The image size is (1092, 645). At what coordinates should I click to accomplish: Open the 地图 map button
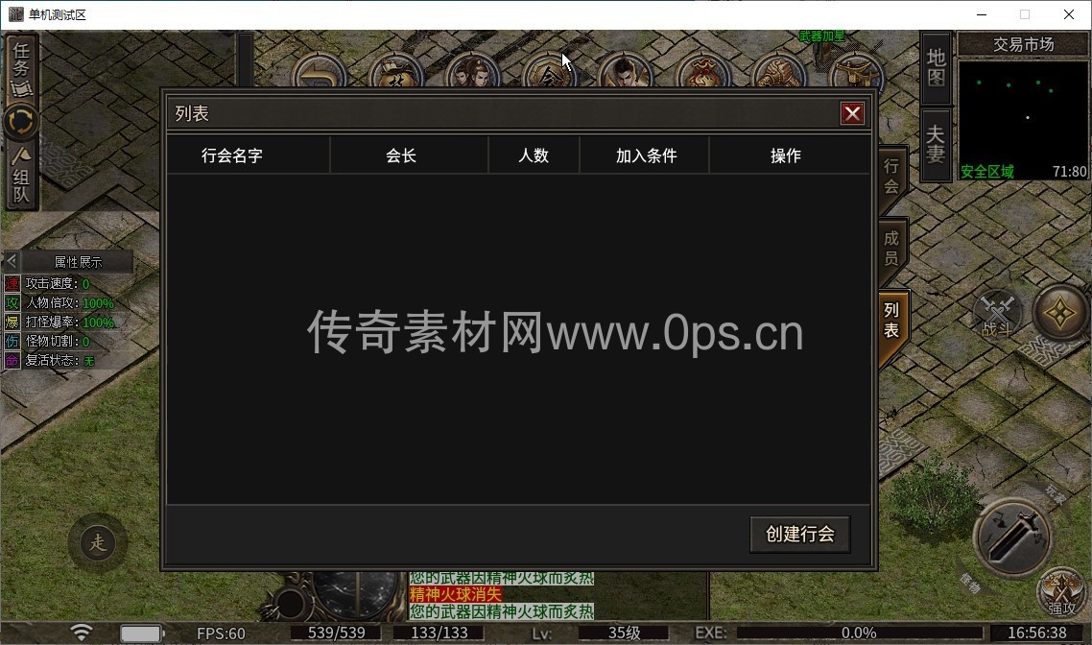[x=936, y=68]
